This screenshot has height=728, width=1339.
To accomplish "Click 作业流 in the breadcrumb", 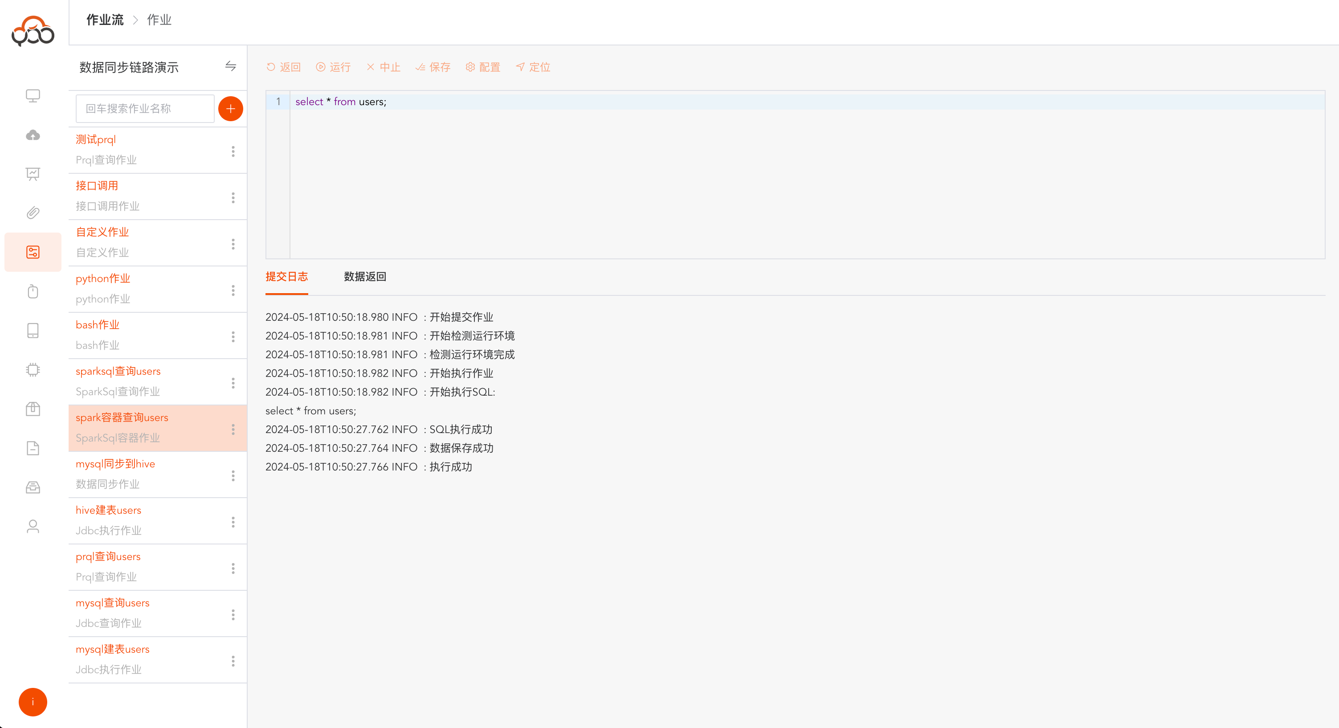I will pyautogui.click(x=105, y=20).
